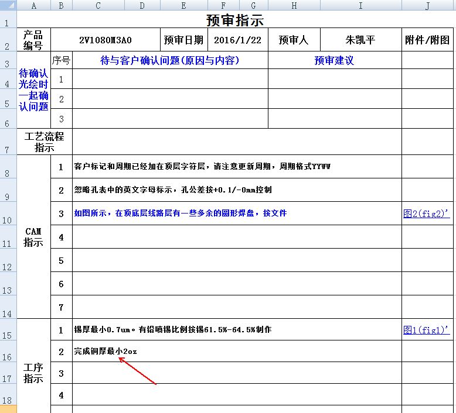This screenshot has height=413, width=456.
Task: Click the 工艺流程指示 label cell
Action: 45,142
